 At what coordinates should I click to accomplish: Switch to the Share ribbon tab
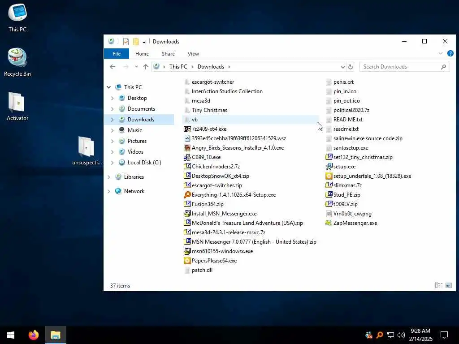pyautogui.click(x=169, y=54)
